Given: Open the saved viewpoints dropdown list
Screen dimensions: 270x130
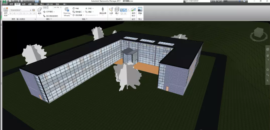Looking at the screenshot, I should click(x=20, y=10).
